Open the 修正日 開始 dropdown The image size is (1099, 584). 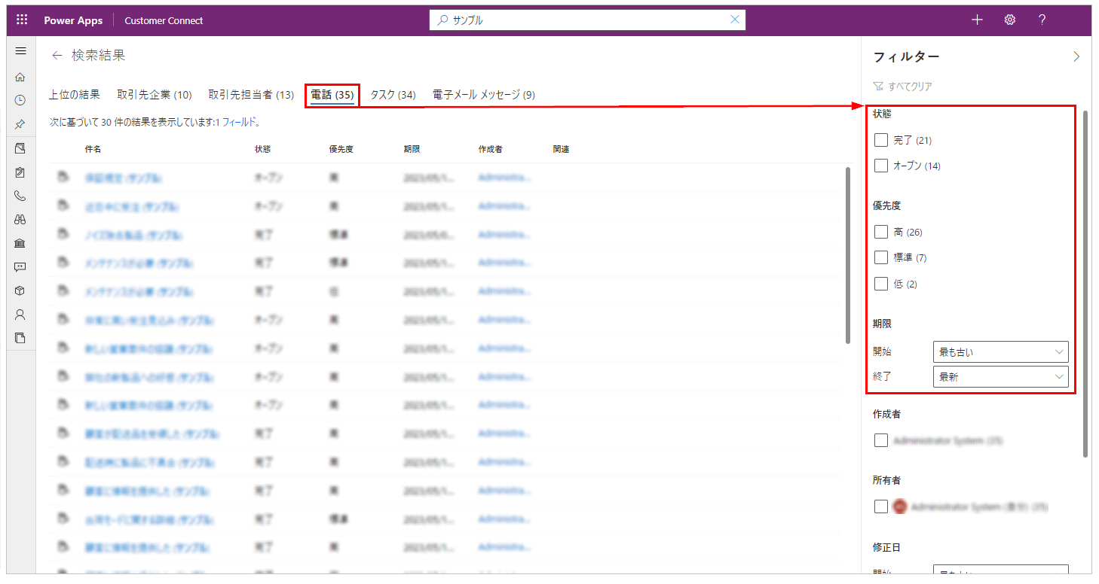1000,570
